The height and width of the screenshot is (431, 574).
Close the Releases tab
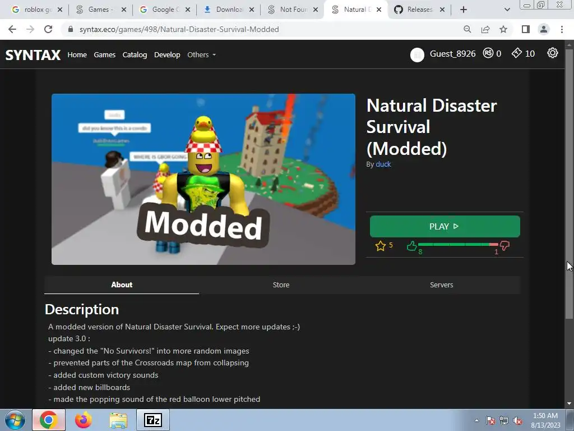pos(442,10)
